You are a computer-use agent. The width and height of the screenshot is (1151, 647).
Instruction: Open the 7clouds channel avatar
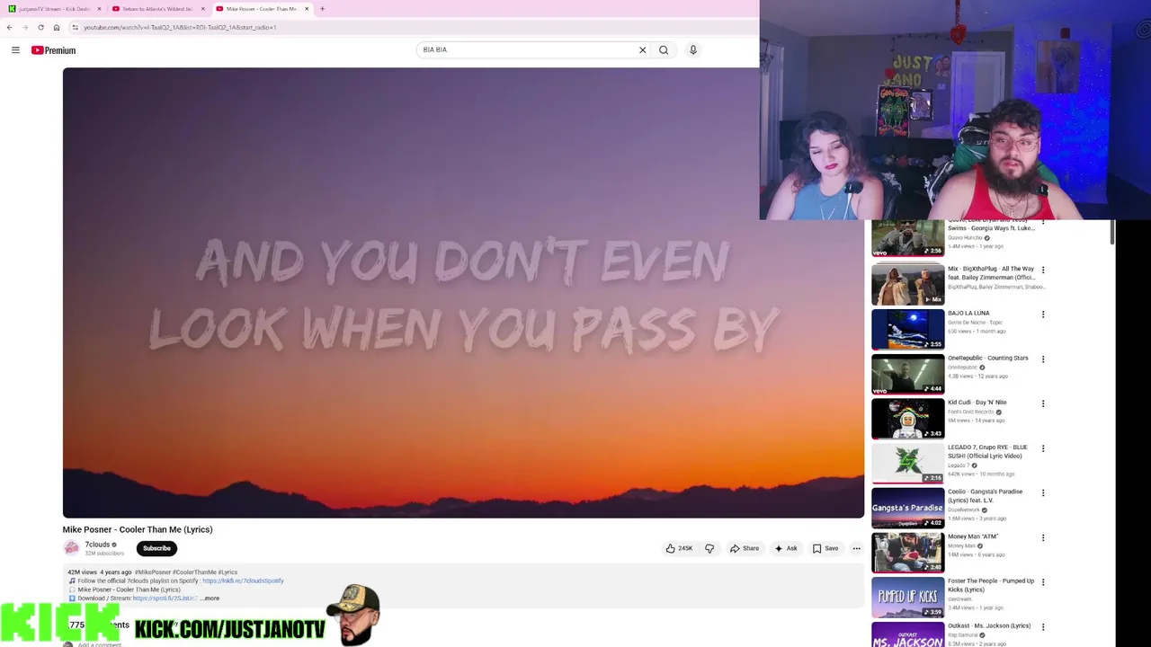coord(71,548)
